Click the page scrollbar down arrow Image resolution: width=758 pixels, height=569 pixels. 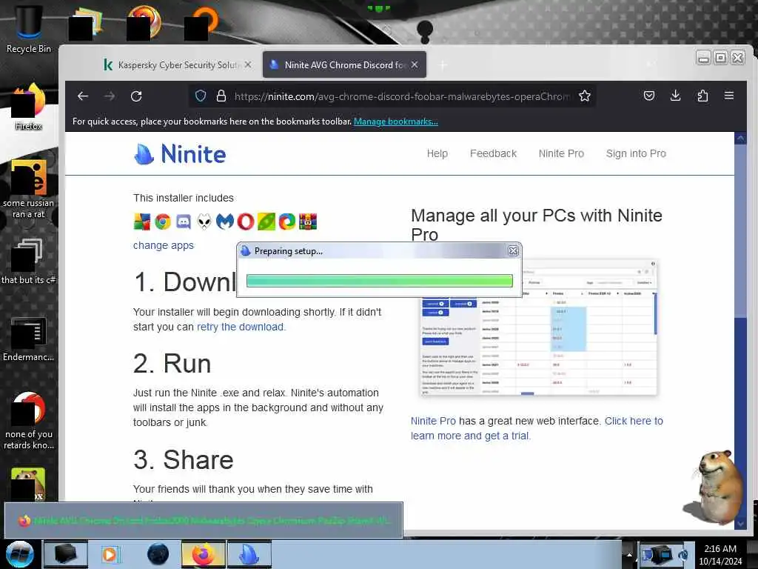tap(740, 523)
